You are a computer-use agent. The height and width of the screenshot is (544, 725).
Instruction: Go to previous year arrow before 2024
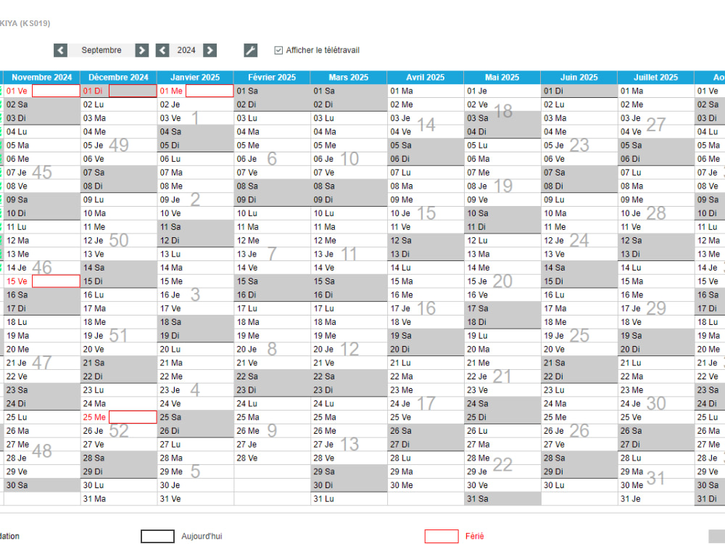[162, 51]
